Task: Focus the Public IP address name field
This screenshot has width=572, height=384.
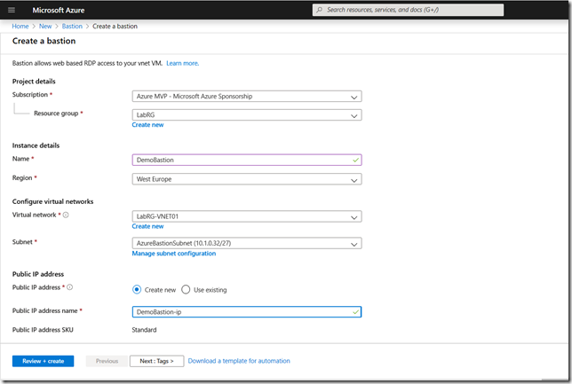Action: [x=247, y=312]
